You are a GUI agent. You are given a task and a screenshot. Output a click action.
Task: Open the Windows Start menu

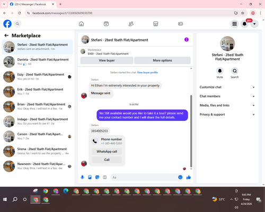[5, 199]
